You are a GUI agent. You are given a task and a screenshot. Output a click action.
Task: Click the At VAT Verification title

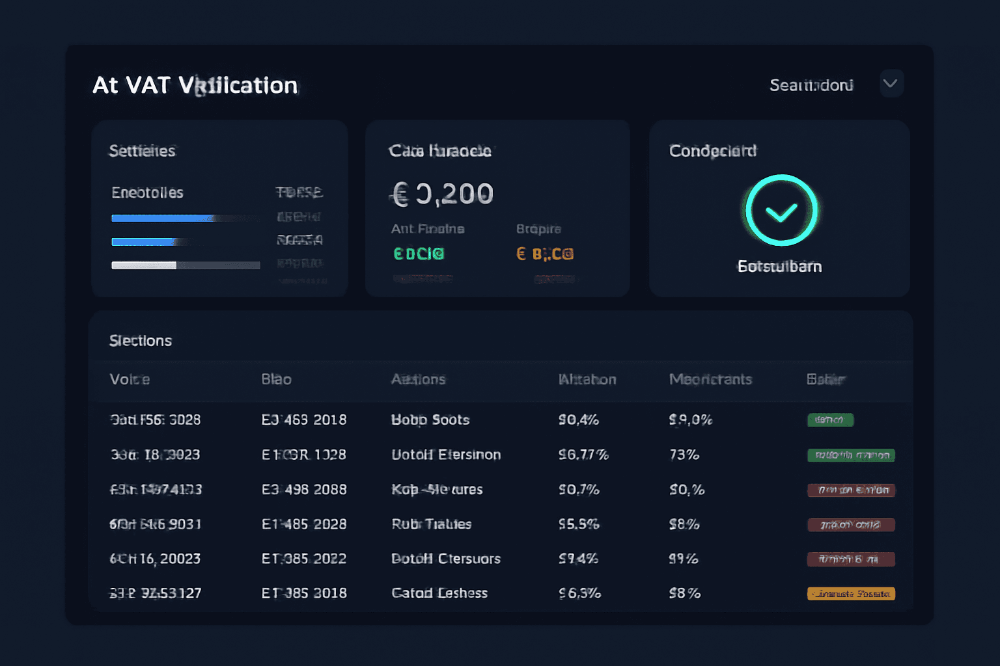tap(195, 85)
